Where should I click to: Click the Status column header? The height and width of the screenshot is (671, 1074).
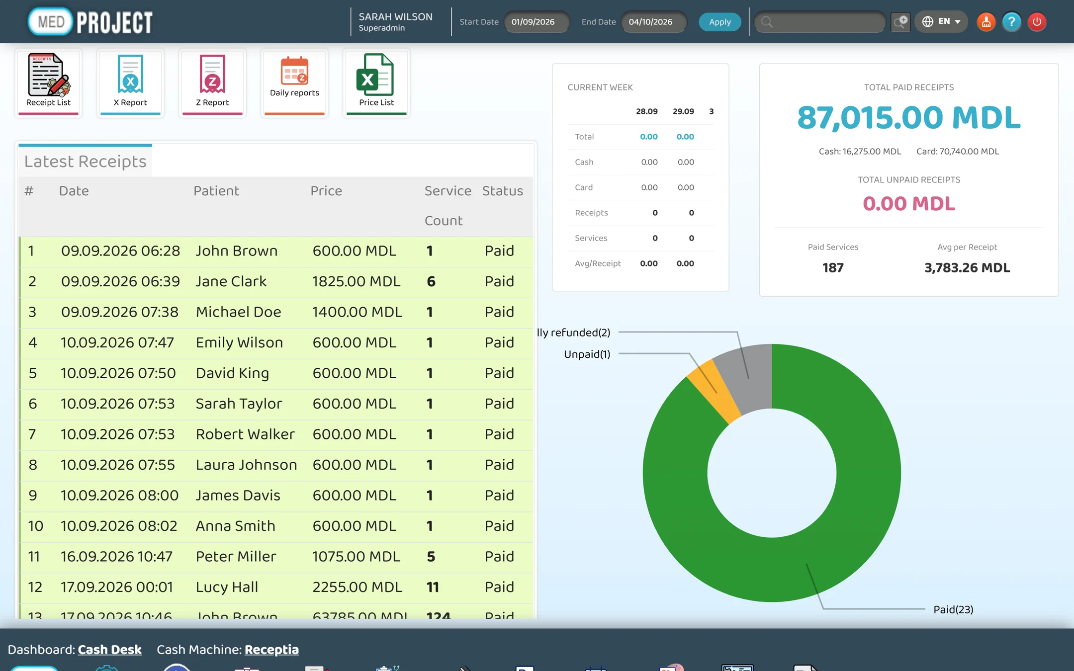(x=503, y=191)
